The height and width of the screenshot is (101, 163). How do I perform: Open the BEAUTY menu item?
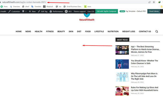61,31
